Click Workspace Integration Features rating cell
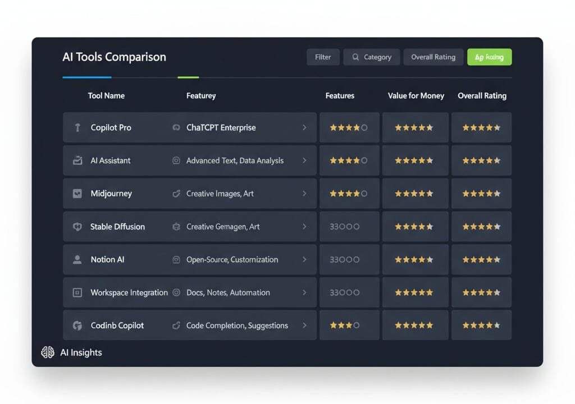This screenshot has height=404, width=575. (x=349, y=292)
